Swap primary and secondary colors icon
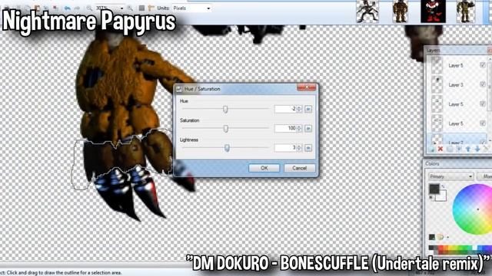This screenshot has width=492, height=276. pos(443,187)
